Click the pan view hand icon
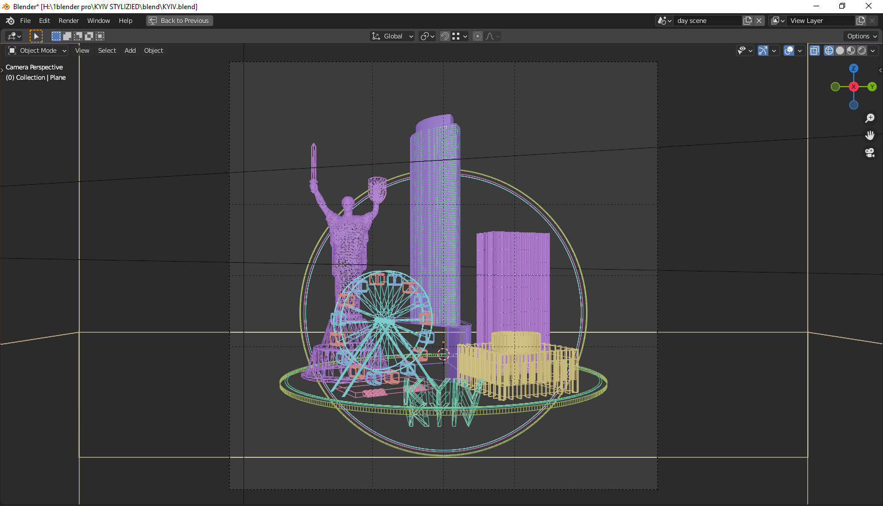Viewport: 883px width, 506px height. tap(870, 135)
